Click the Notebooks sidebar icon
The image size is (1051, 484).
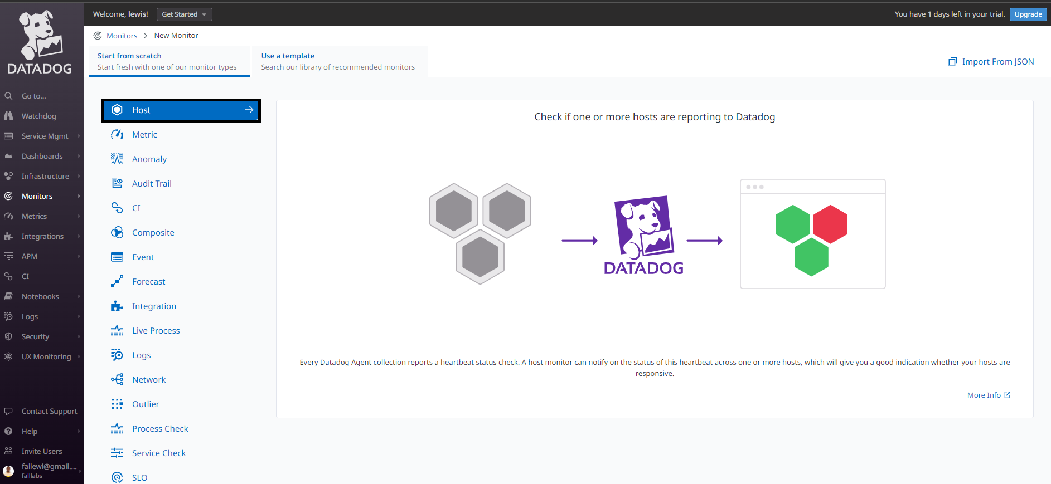tap(8, 296)
